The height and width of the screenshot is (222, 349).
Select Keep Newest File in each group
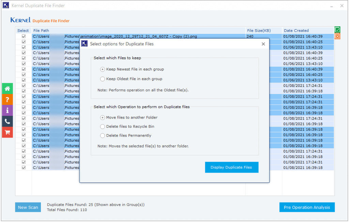103,69
